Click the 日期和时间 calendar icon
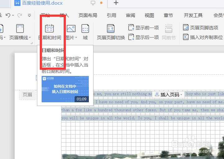 click(49, 28)
